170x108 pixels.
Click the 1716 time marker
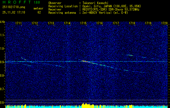click(x=100, y=23)
